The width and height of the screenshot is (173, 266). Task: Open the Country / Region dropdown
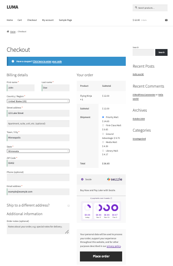[x=38, y=101]
